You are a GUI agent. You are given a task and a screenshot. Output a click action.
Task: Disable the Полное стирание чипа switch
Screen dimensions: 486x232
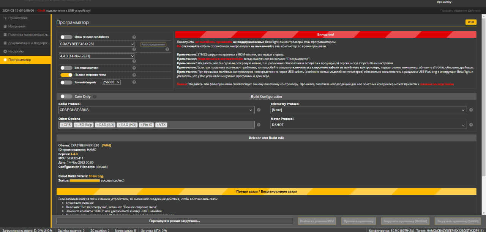pos(66,75)
